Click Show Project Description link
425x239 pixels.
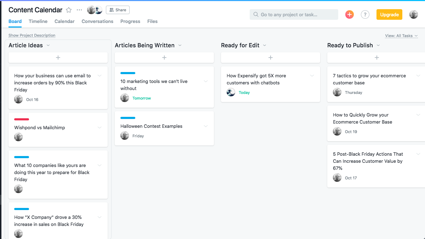click(32, 35)
